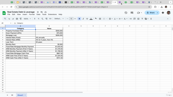Toggle italic formatting button
This screenshot has width=173, height=97.
tap(83, 19)
